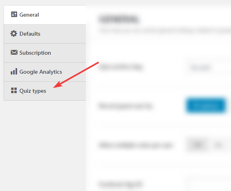Screen dimensions: 231x191
Task: Click the sliders icon beside General
Action: [14, 14]
